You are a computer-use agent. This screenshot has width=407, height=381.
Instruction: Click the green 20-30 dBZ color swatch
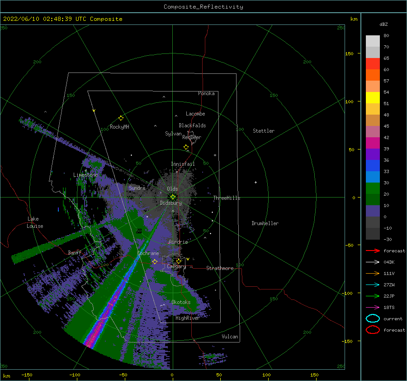[x=373, y=188]
